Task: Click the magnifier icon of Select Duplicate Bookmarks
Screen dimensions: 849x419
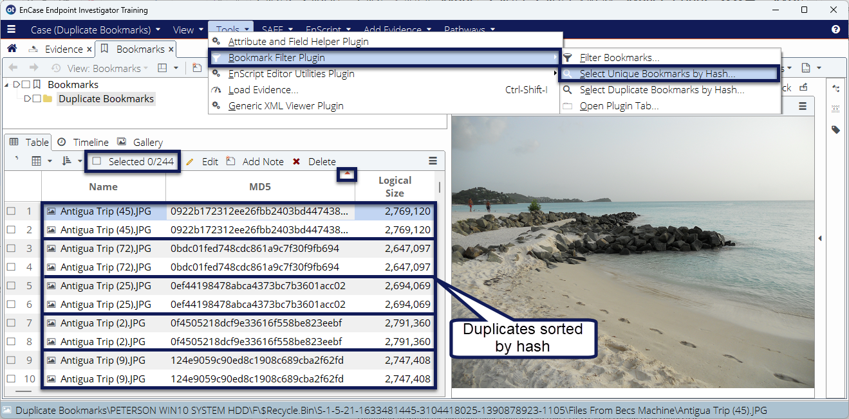Action: point(568,90)
